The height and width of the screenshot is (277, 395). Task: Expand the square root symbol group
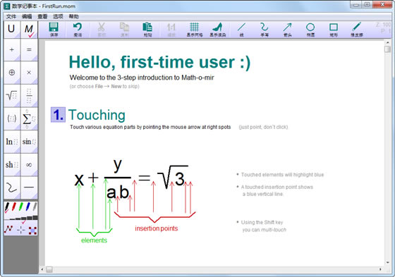12,95
